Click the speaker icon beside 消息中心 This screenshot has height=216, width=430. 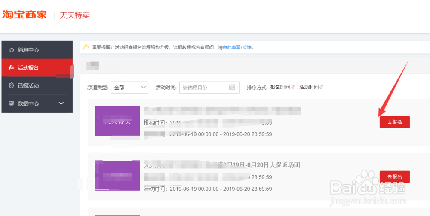(x=11, y=50)
